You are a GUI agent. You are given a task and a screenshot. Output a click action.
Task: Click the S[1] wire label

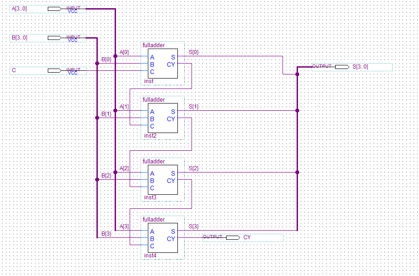(x=193, y=107)
